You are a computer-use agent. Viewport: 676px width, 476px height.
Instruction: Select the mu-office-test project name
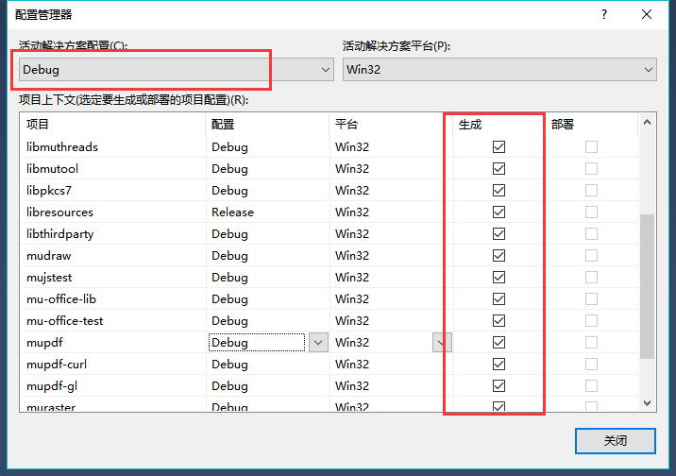64,321
